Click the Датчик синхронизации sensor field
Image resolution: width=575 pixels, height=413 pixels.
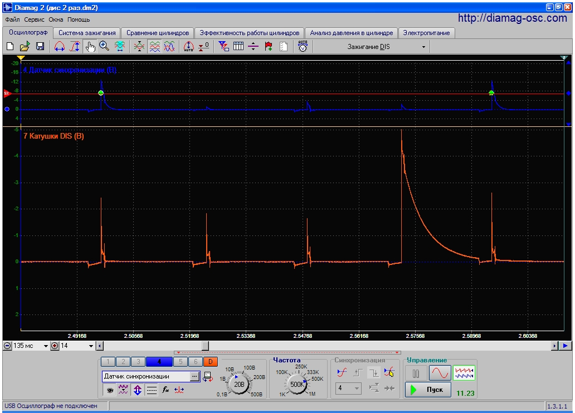pos(146,376)
